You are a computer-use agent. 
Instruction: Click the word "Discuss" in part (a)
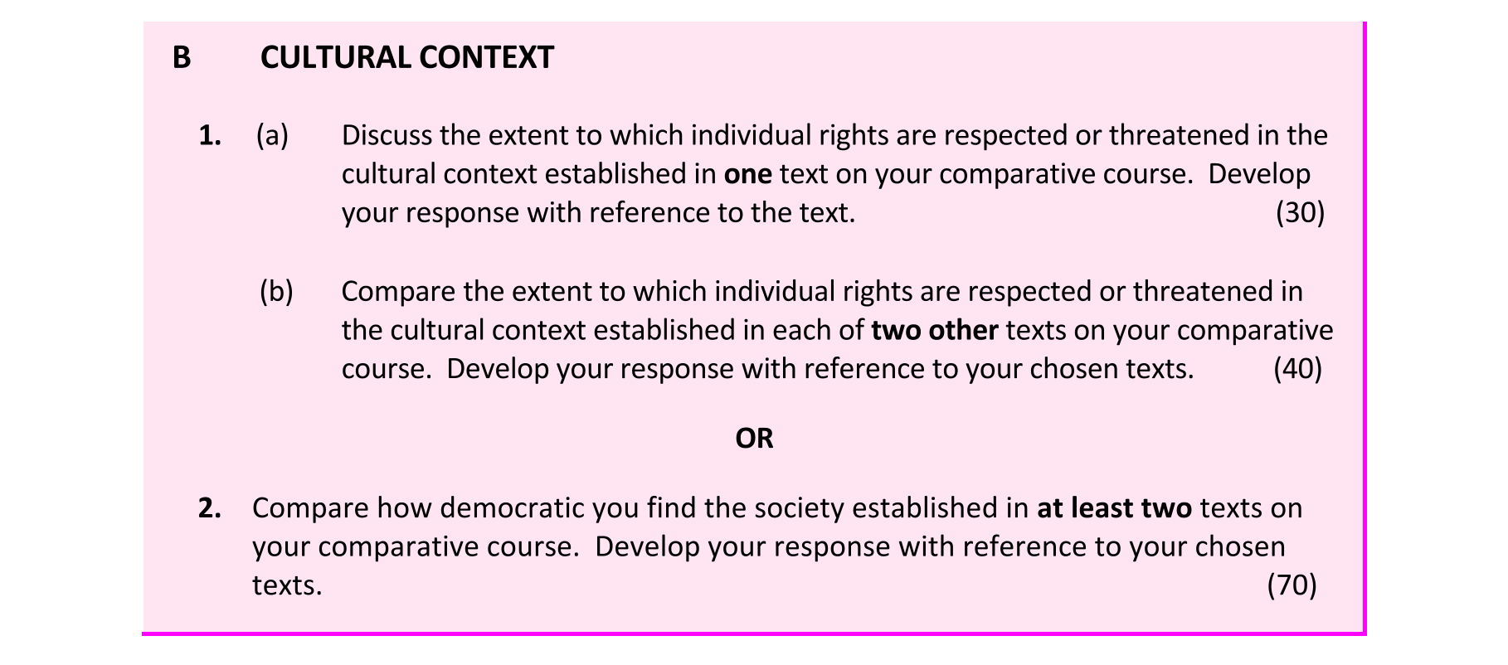point(387,135)
